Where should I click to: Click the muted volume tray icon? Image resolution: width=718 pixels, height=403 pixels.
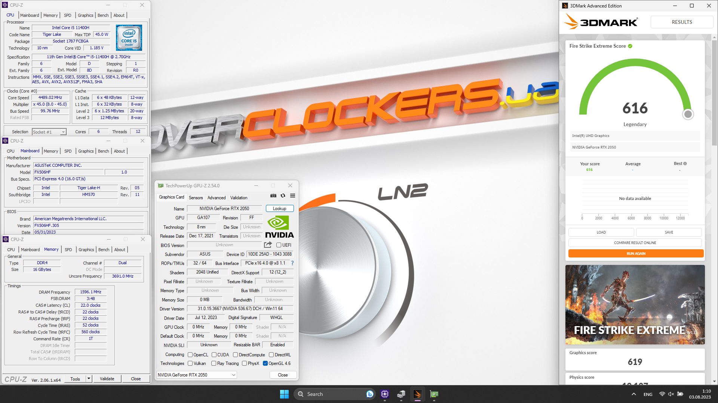671,394
